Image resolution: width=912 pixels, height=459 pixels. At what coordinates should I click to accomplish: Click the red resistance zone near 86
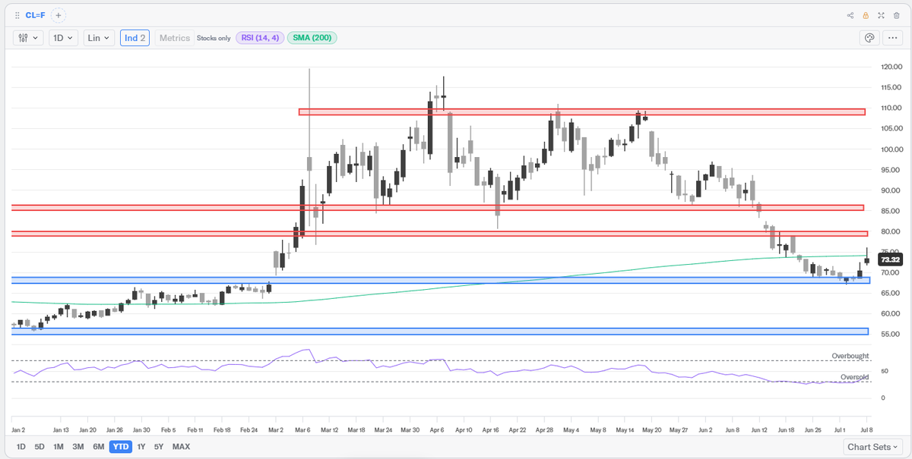click(439, 207)
